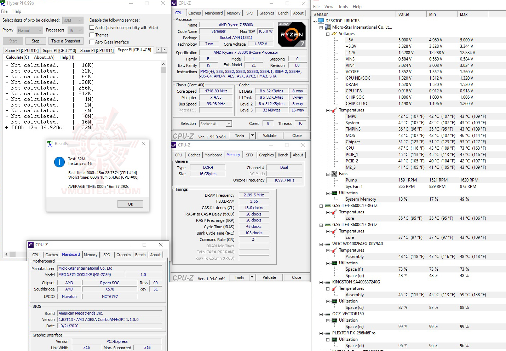
Task: Collapse the PLEXTOR PX-256M6Pro node
Action: tap(321, 333)
